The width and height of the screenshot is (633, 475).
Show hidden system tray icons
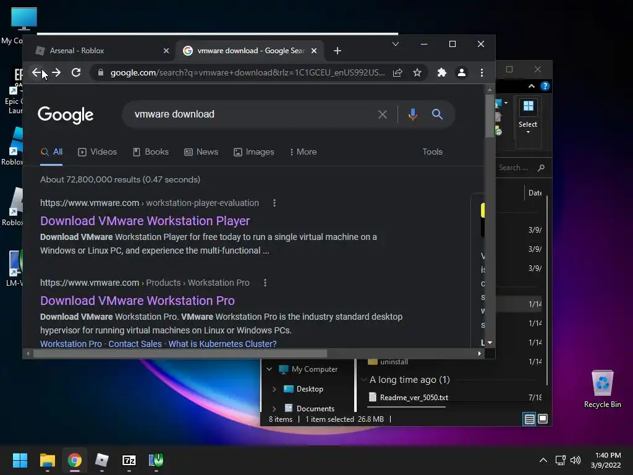point(543,460)
